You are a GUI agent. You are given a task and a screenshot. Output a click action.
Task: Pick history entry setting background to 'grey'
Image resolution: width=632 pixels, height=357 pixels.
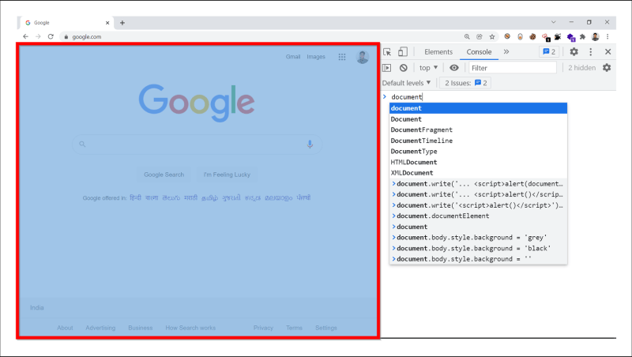point(478,237)
